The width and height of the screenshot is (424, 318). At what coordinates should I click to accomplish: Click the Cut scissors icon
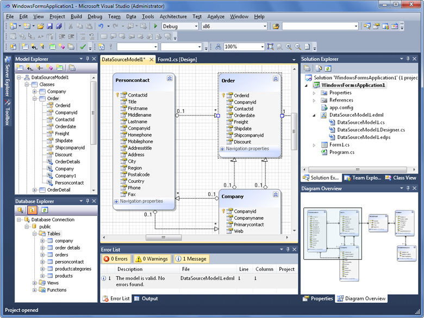pyautogui.click(x=71, y=26)
